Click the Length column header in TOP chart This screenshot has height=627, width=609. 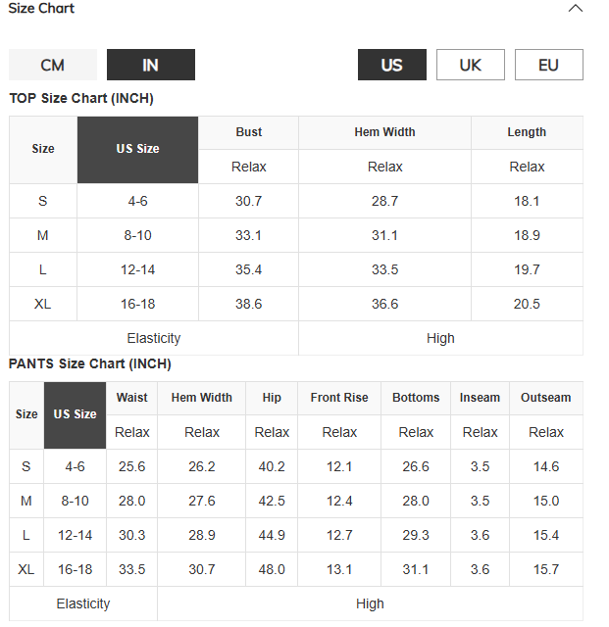(527, 132)
